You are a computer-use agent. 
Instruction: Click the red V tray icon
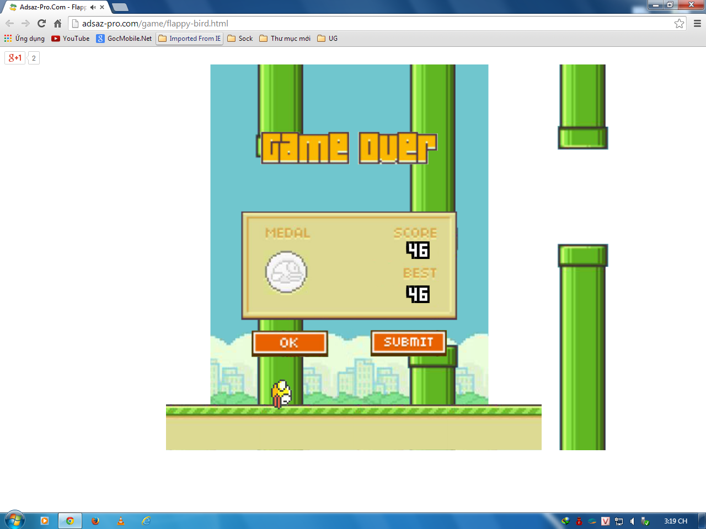coord(606,521)
